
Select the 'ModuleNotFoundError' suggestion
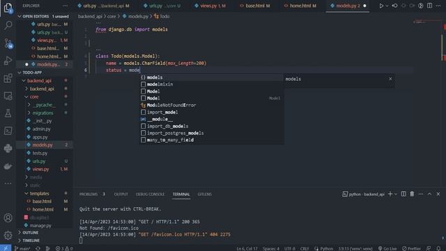pos(211,105)
